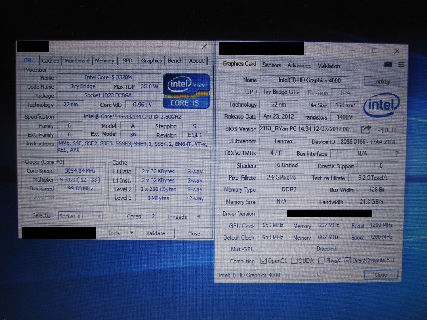Click the Core VID value '0.961 V'
This screenshot has width=427, height=320.
click(143, 105)
